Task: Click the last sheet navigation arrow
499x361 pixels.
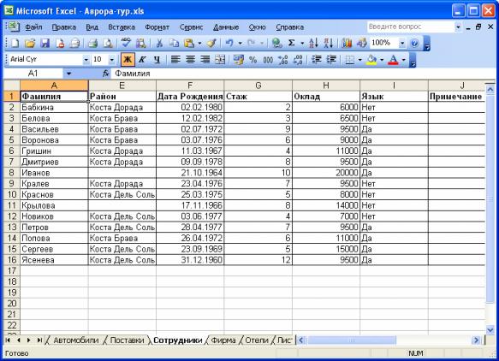Action: [x=39, y=340]
